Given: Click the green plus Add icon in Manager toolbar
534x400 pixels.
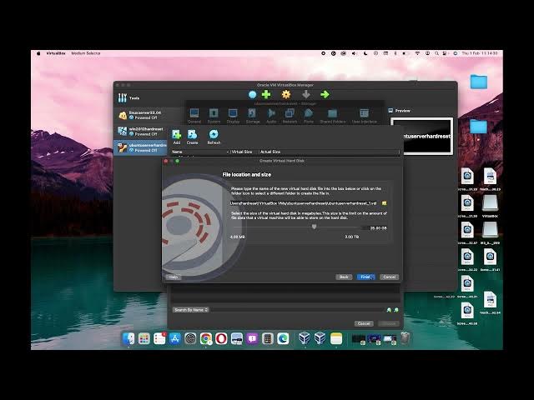Looking at the screenshot, I should point(266,94).
